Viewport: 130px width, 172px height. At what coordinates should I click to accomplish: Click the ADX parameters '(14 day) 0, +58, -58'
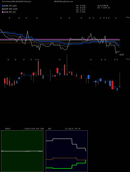tap(73, 129)
